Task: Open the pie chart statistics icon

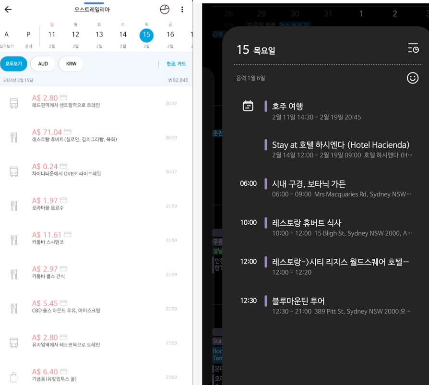Action: pyautogui.click(x=165, y=10)
